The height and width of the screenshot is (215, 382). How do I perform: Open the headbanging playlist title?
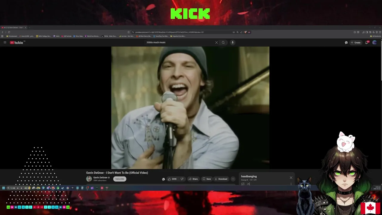tap(249, 176)
